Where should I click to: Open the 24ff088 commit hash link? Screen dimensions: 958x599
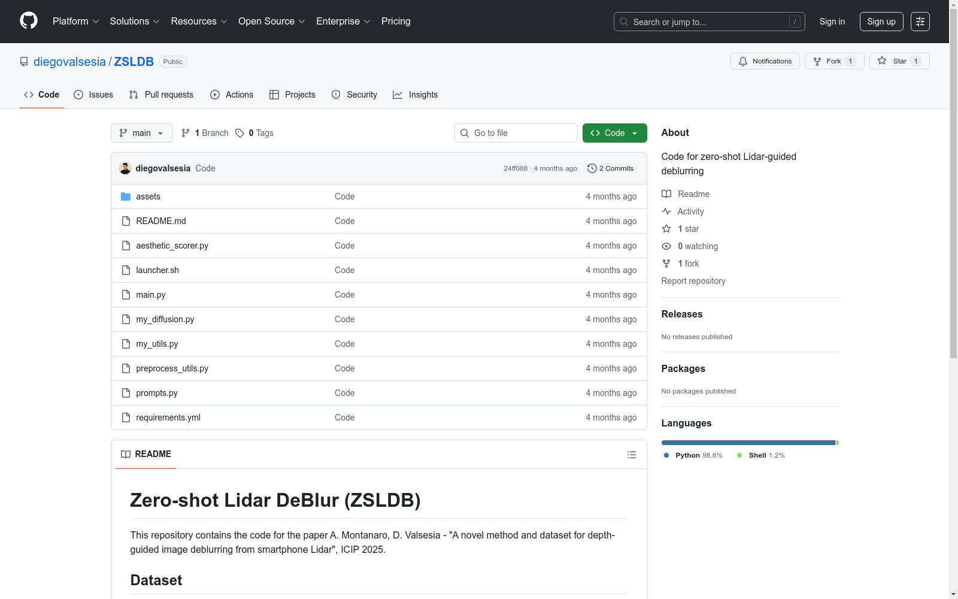tap(516, 168)
